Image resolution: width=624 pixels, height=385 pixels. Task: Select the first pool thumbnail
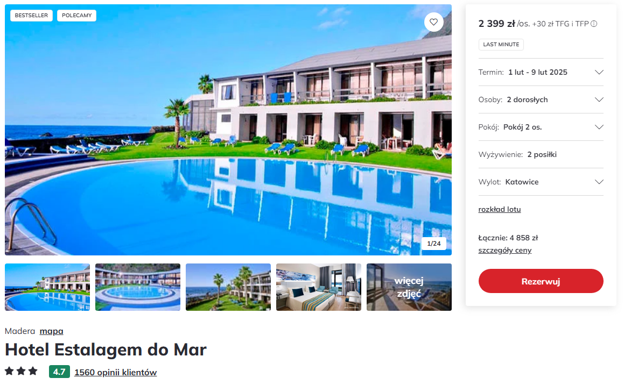pos(47,287)
